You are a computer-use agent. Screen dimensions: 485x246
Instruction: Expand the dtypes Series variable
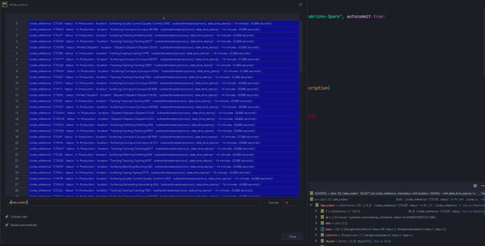click(x=316, y=241)
